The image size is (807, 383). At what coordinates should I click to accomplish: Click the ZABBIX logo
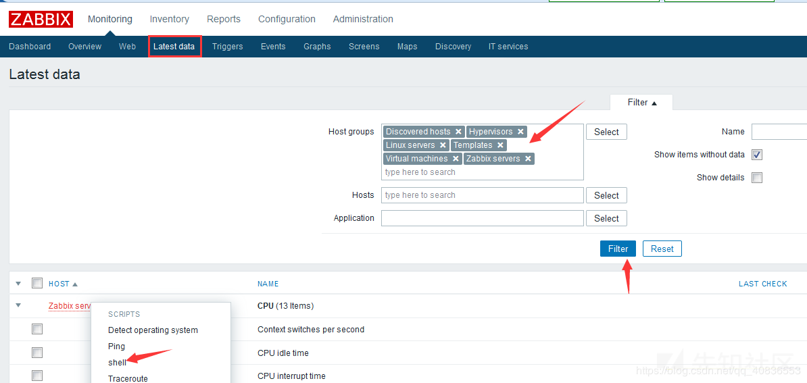pyautogui.click(x=41, y=19)
